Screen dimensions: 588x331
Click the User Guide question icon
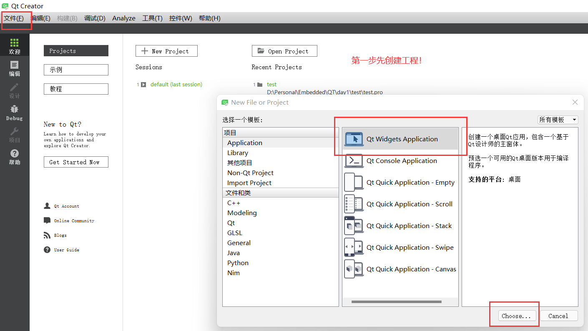[47, 250]
